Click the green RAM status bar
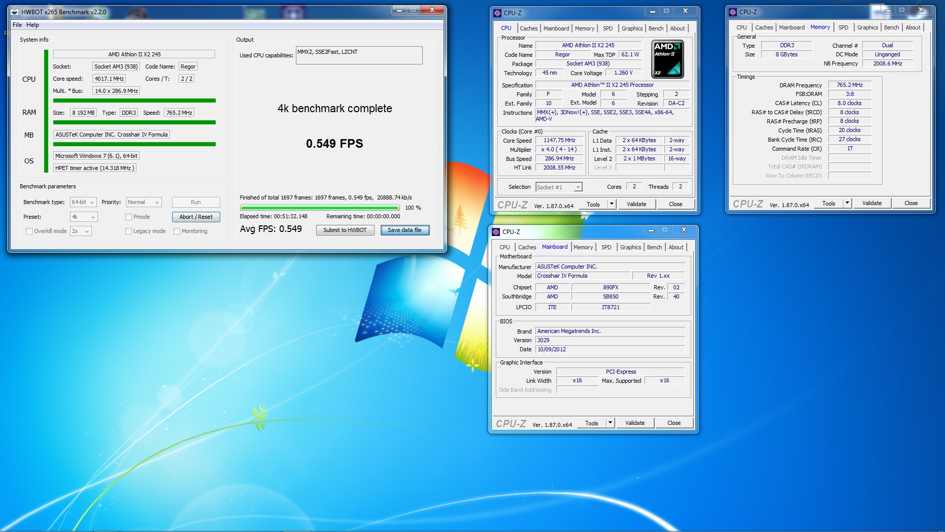This screenshot has height=532, width=945. click(134, 122)
